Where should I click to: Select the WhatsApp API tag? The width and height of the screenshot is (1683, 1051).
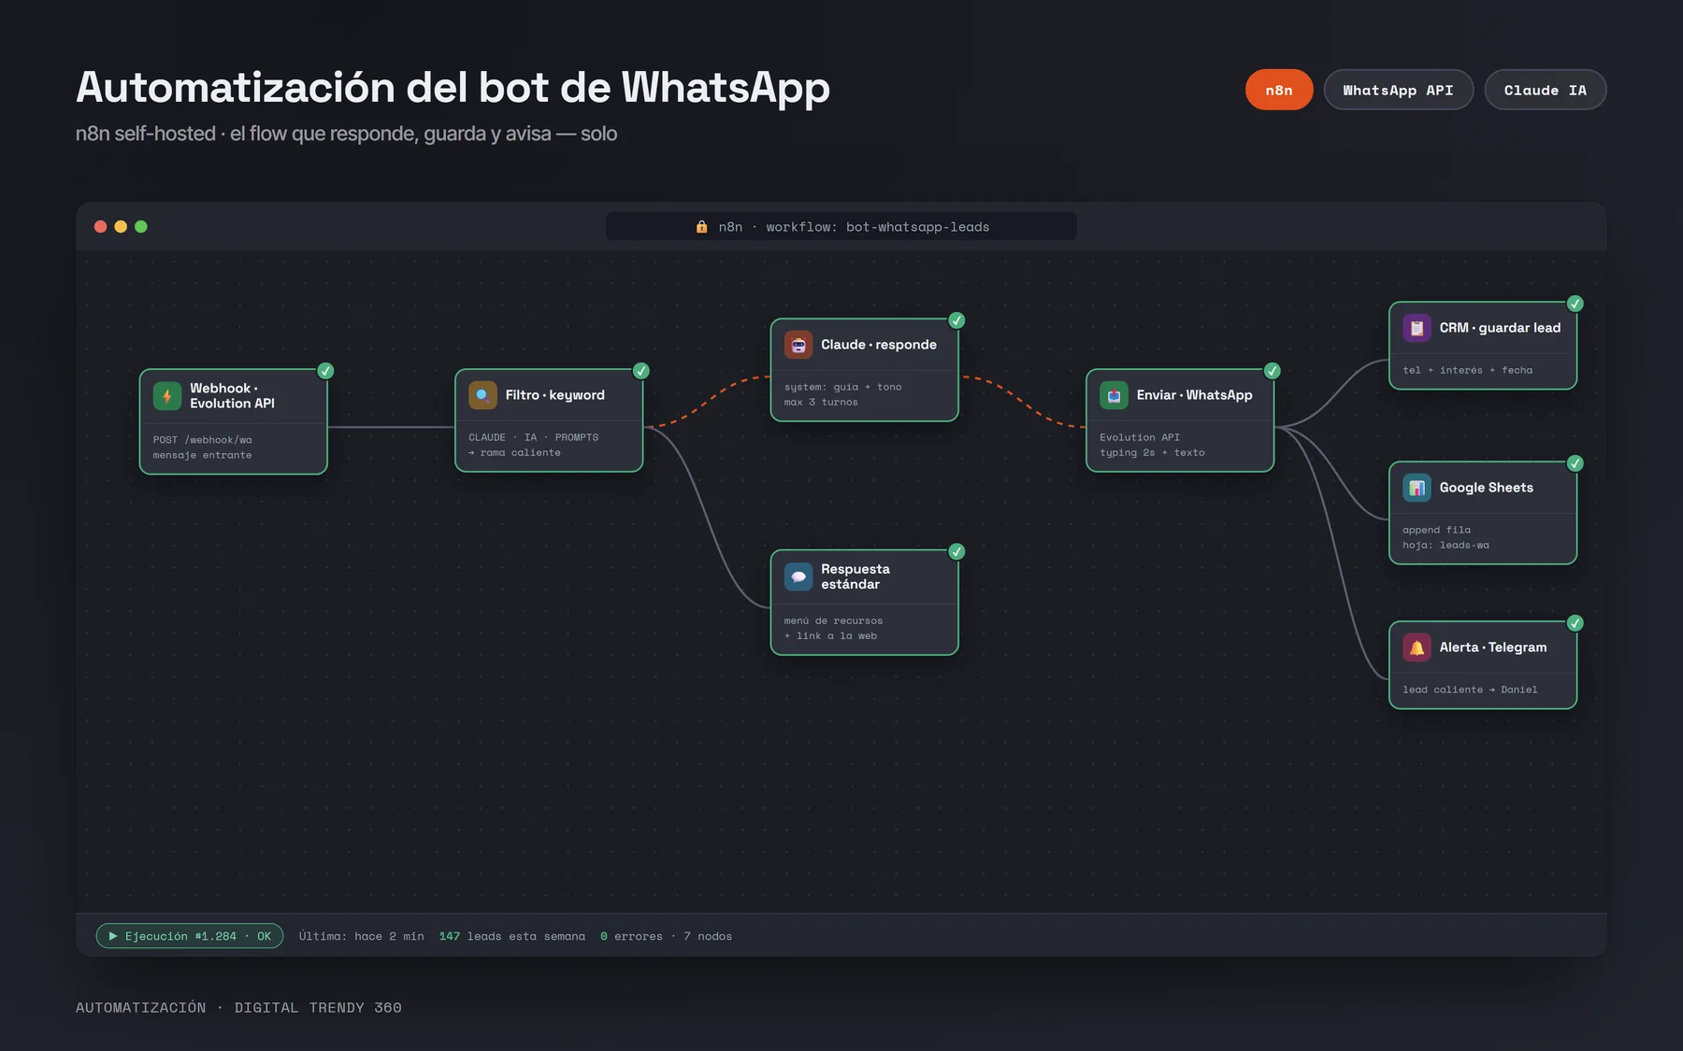[1399, 90]
